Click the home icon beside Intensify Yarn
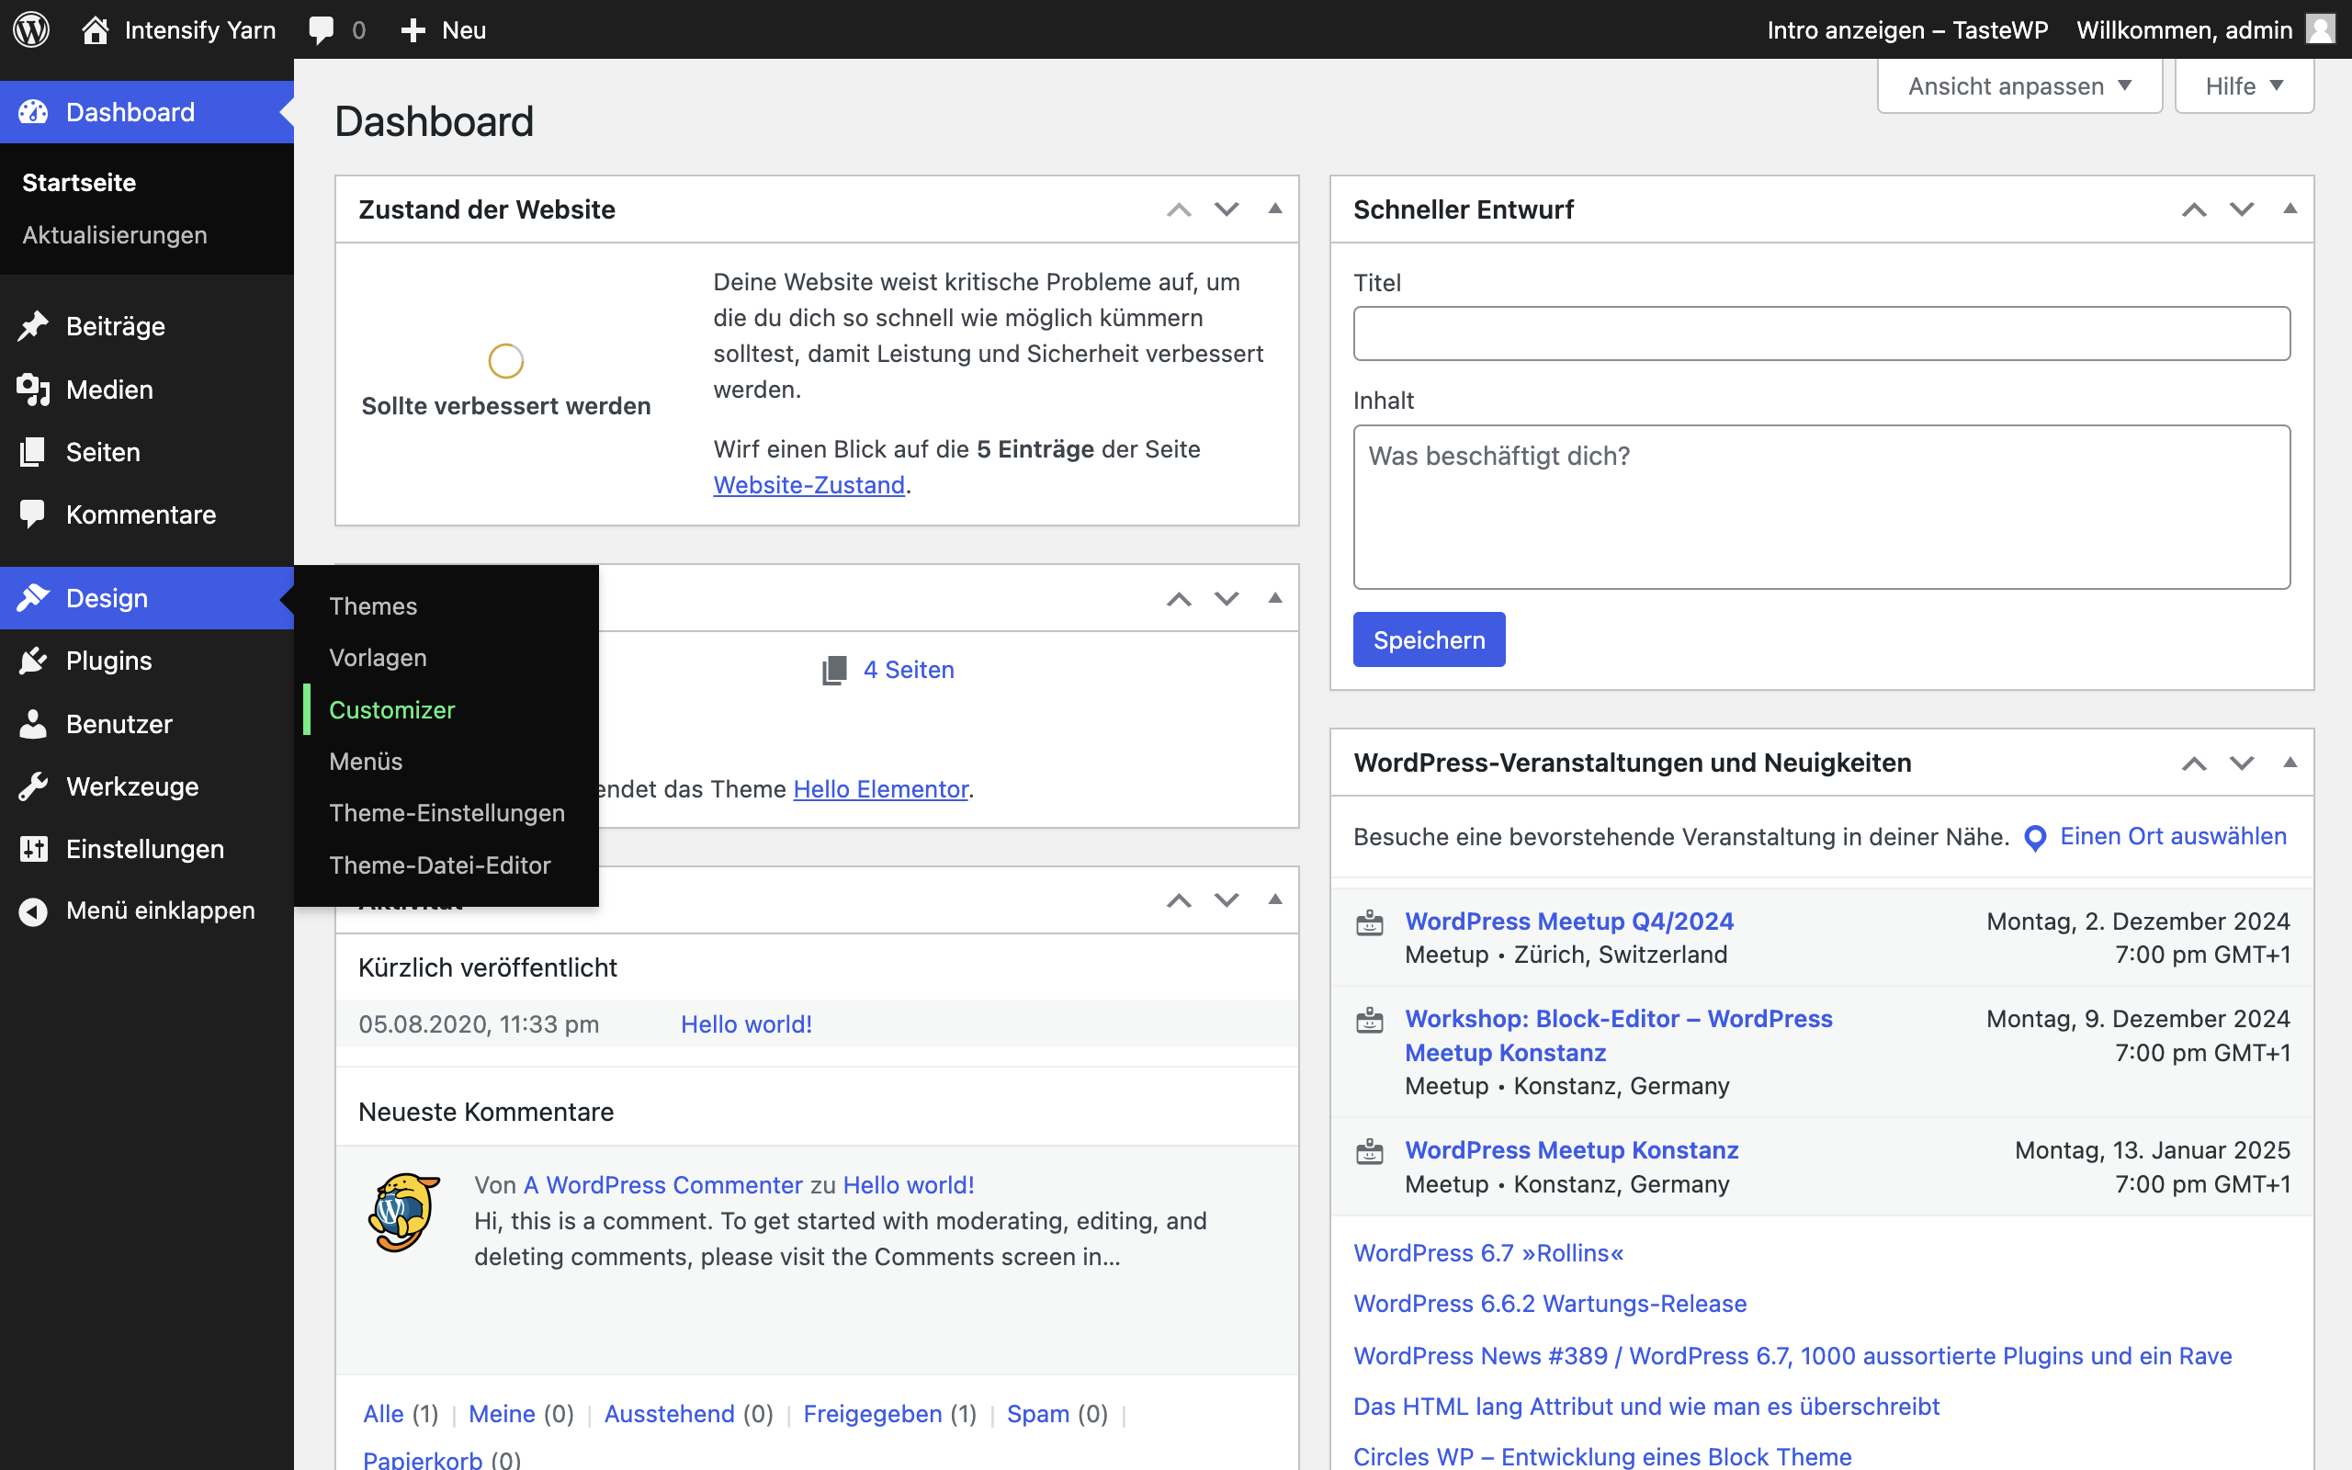2352x1470 pixels. (96, 29)
